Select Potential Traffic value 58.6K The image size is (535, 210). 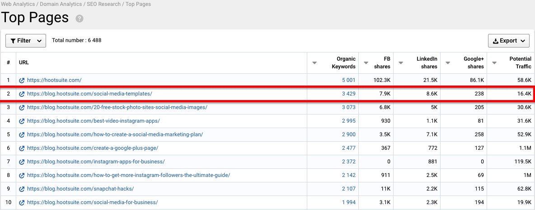pyautogui.click(x=525, y=81)
